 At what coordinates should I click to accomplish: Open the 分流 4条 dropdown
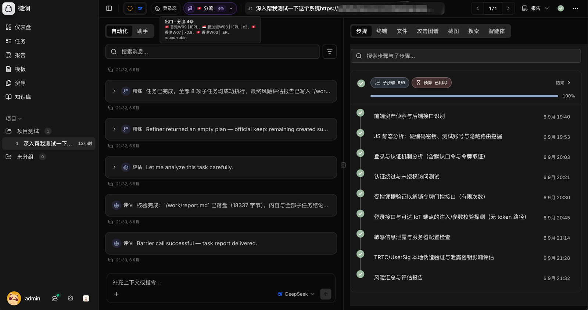click(x=210, y=8)
